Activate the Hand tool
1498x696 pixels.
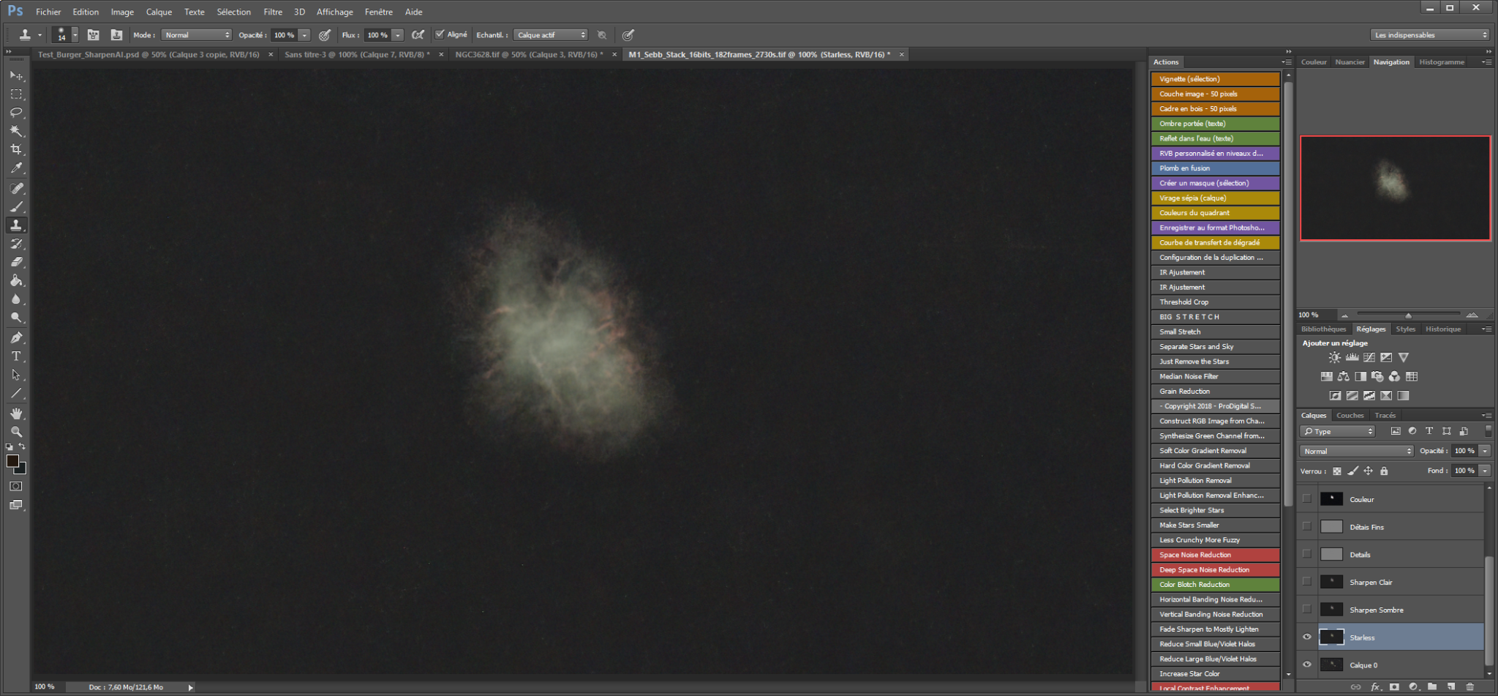[16, 414]
